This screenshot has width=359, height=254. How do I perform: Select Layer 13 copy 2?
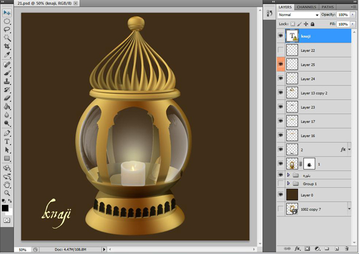pyautogui.click(x=314, y=93)
